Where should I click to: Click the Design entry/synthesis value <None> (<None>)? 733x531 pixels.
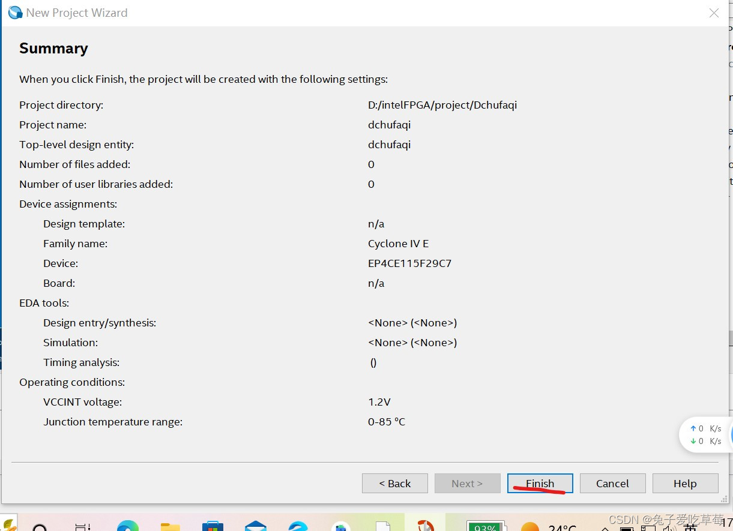pyautogui.click(x=412, y=323)
